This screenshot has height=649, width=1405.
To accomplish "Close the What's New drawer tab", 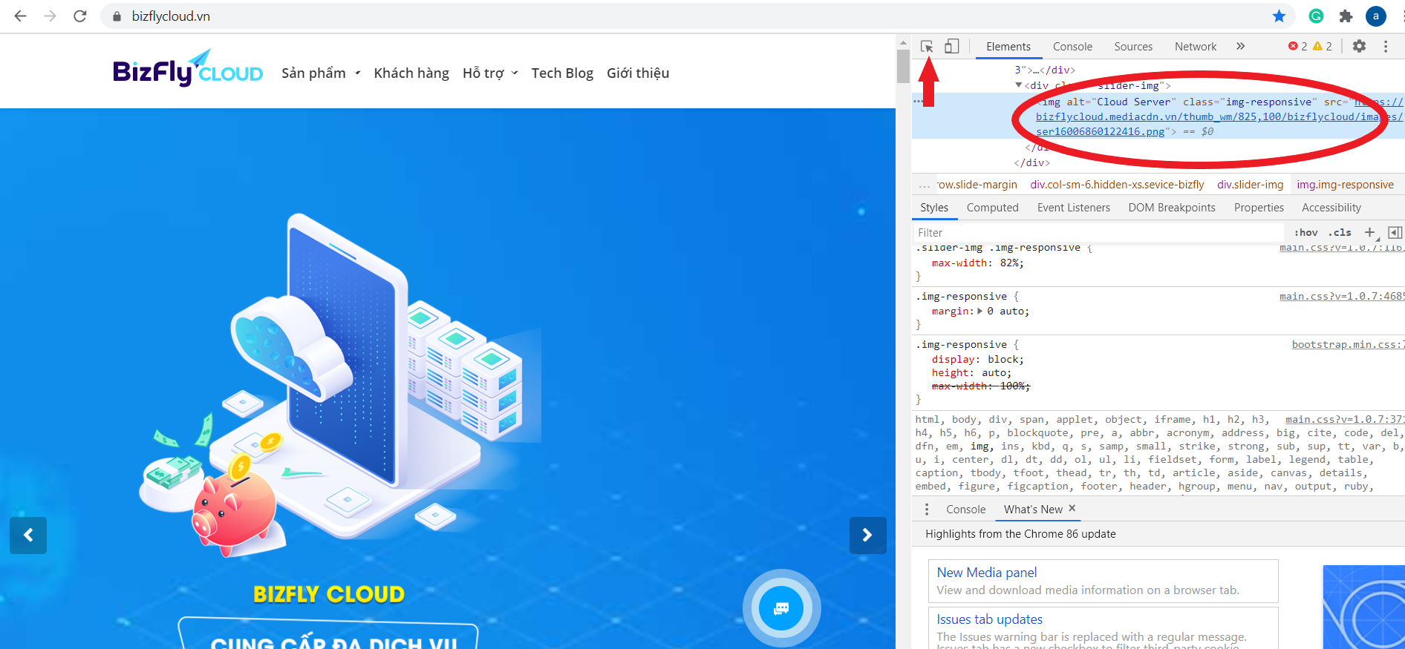I will click(1072, 508).
